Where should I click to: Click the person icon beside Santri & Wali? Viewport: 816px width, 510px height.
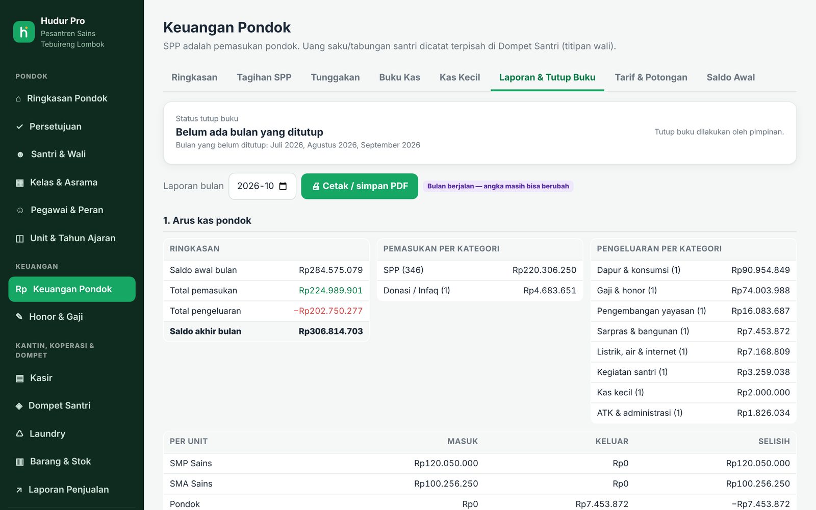20,155
